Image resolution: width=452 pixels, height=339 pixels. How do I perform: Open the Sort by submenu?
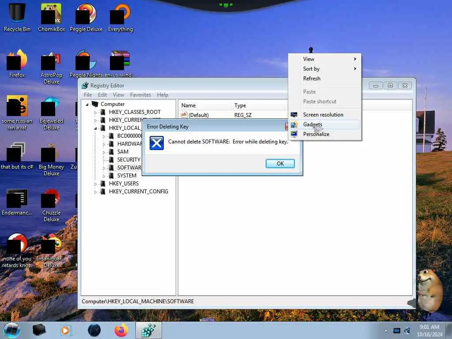(324, 69)
